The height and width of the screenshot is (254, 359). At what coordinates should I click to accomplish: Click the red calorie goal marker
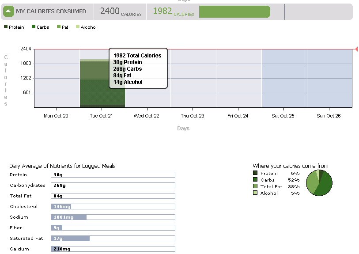pyautogui.click(x=356, y=49)
